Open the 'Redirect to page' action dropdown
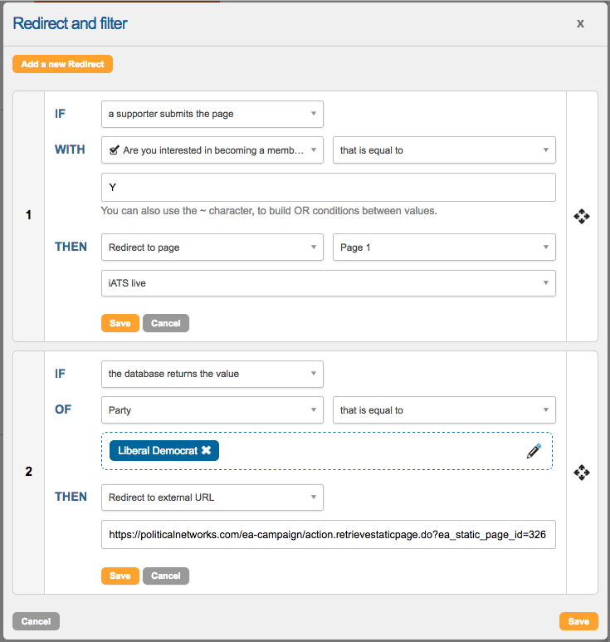The width and height of the screenshot is (610, 642). (212, 247)
